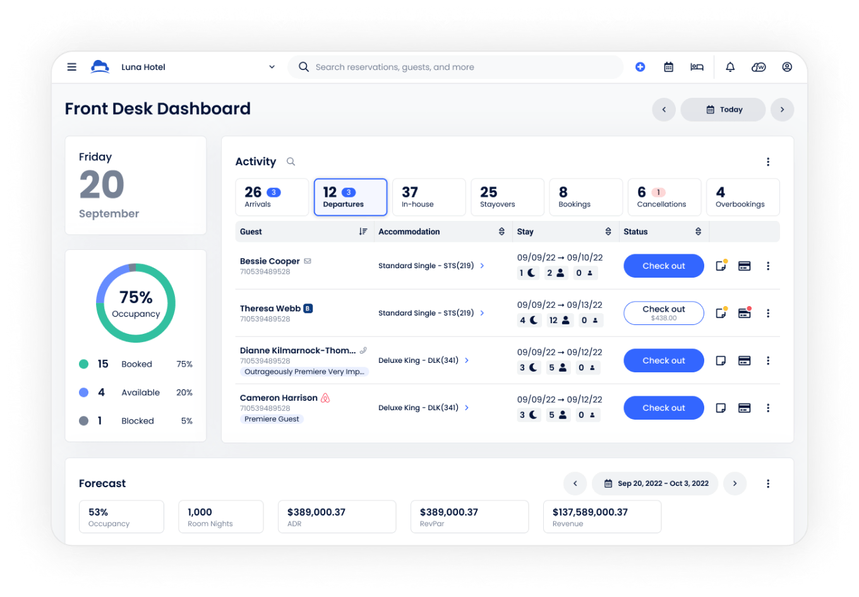859x597 pixels.
Task: Click the cloud W app icon
Action: click(x=759, y=67)
